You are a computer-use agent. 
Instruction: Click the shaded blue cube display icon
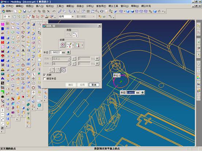128,11
